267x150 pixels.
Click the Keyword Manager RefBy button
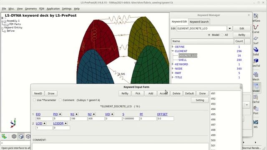(x=242, y=35)
